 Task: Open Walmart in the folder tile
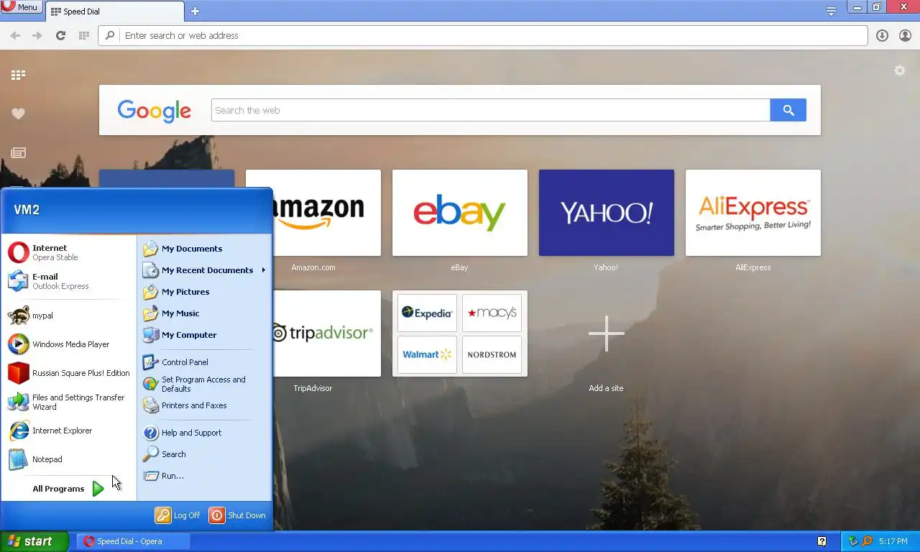[427, 354]
